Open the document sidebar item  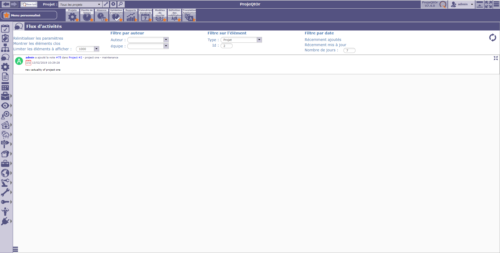point(5,77)
